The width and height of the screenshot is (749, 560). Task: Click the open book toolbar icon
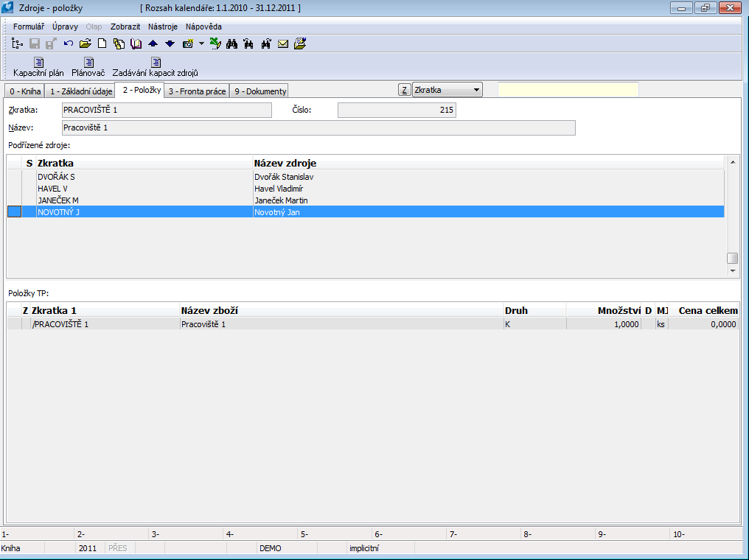[x=136, y=43]
